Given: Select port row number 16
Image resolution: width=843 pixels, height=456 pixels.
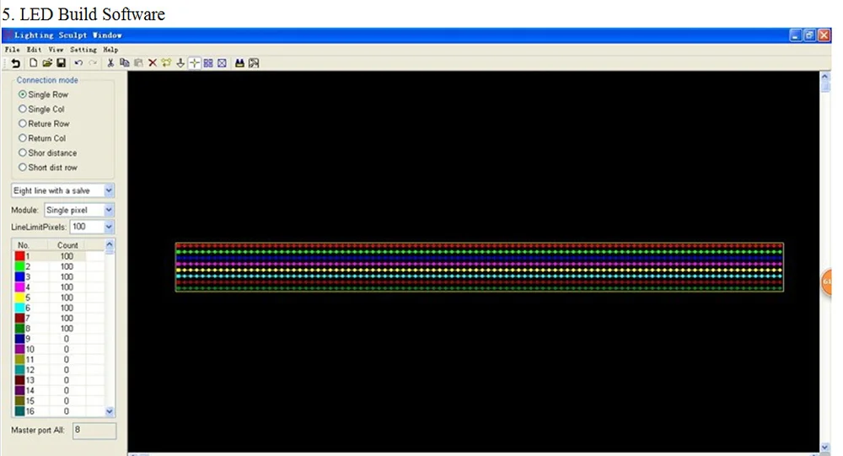Looking at the screenshot, I should [x=58, y=411].
